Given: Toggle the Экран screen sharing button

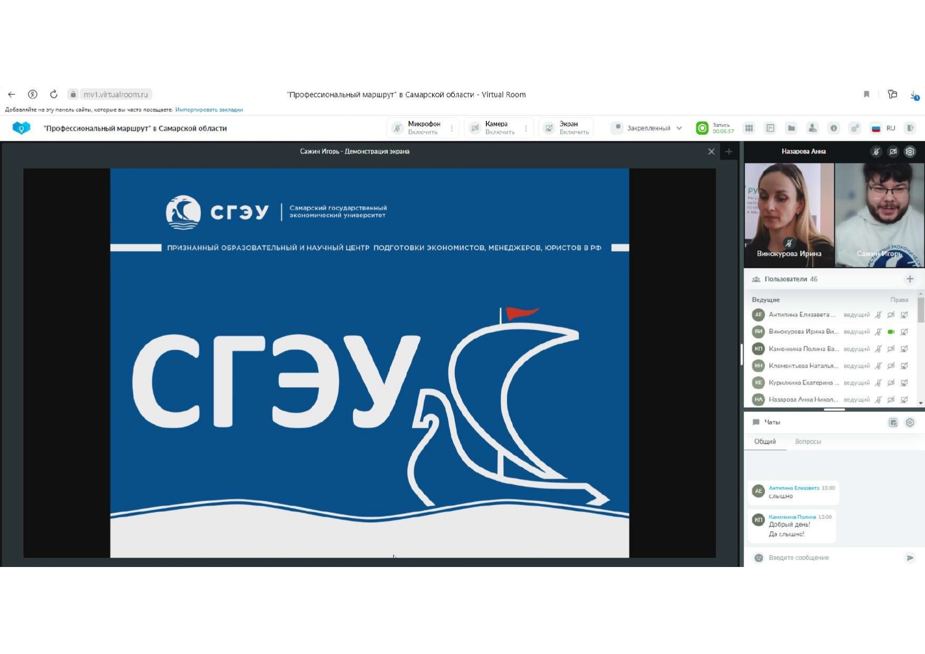Looking at the screenshot, I should coord(567,128).
